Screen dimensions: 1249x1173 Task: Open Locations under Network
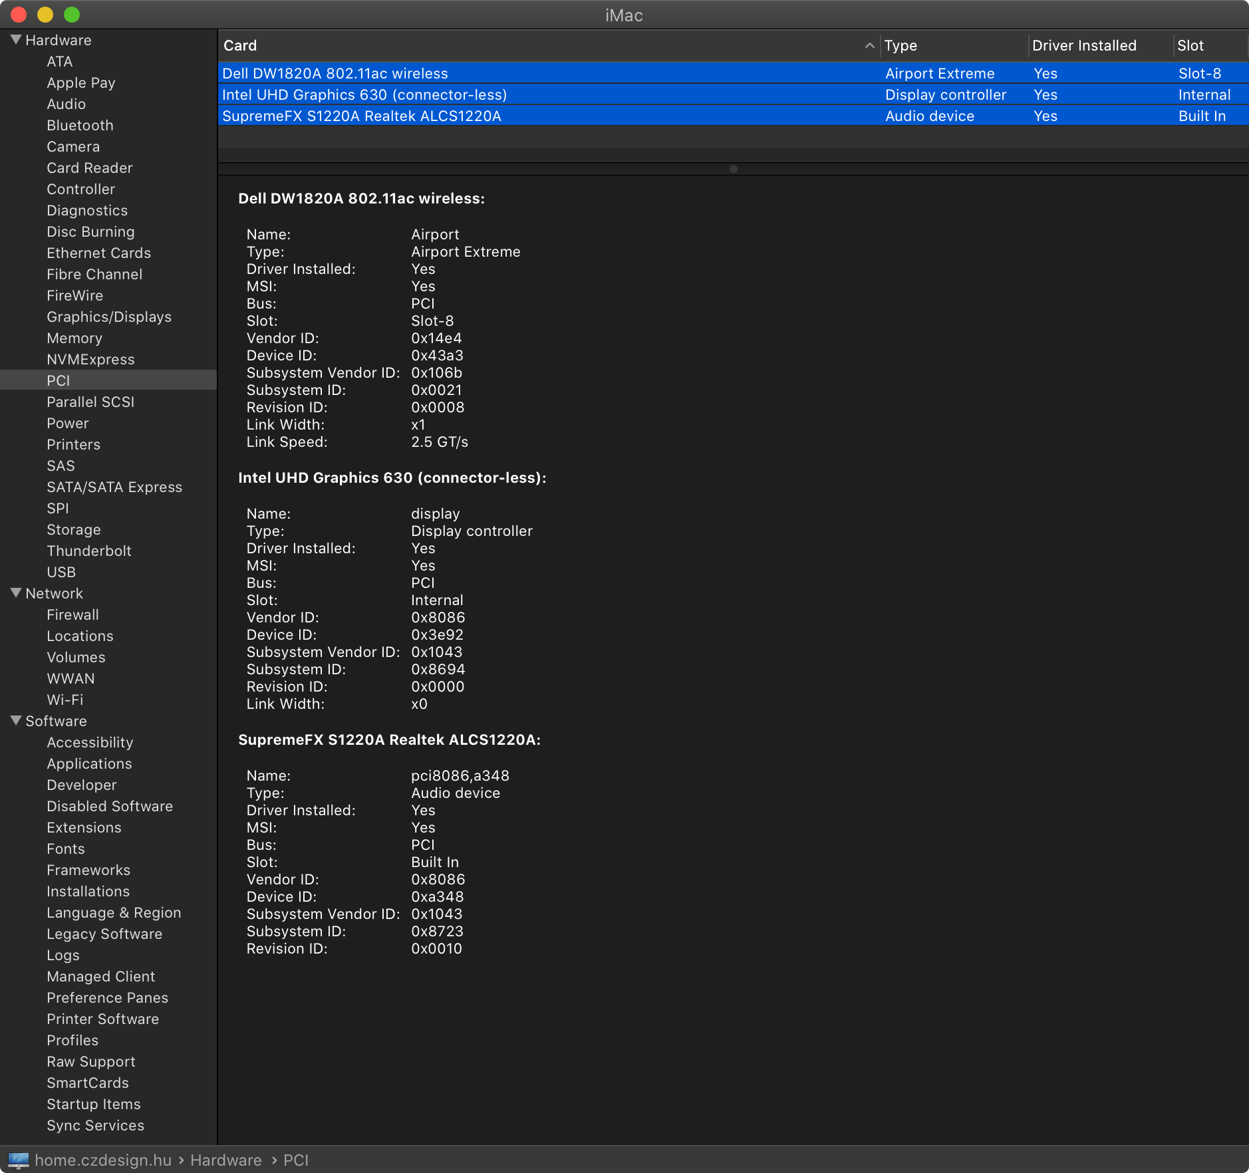pyautogui.click(x=80, y=636)
